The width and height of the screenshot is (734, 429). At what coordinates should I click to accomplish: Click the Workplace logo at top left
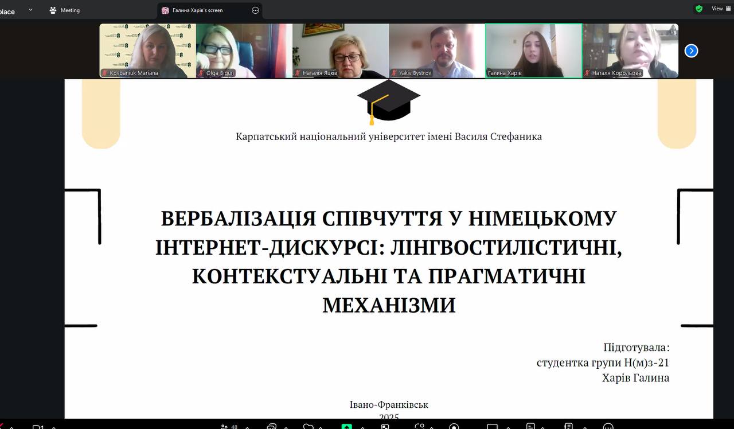pyautogui.click(x=7, y=11)
